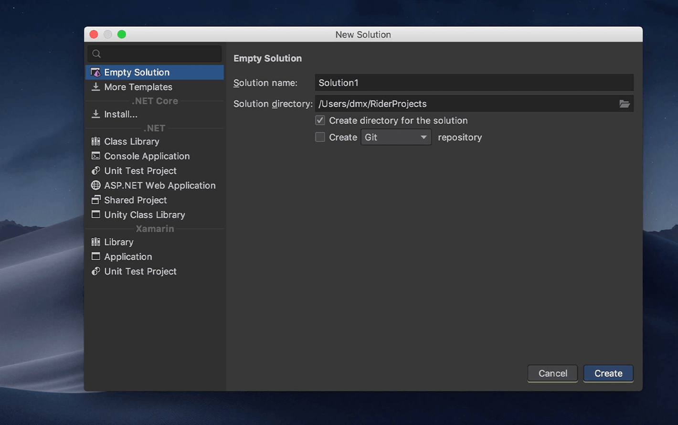Click the Install download icon under .NET Core
The width and height of the screenshot is (678, 425).
coord(95,114)
